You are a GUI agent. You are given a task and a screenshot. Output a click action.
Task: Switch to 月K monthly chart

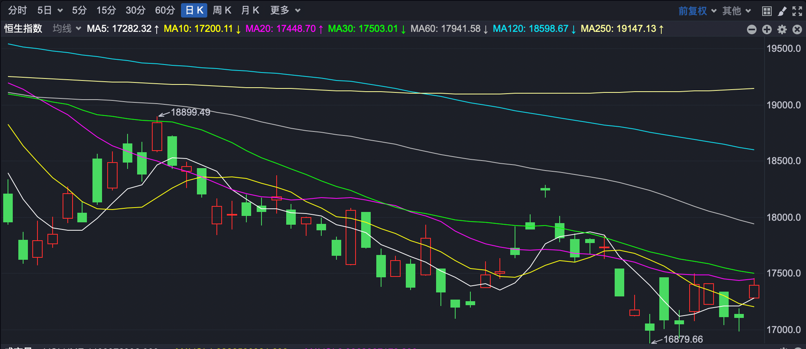[250, 10]
